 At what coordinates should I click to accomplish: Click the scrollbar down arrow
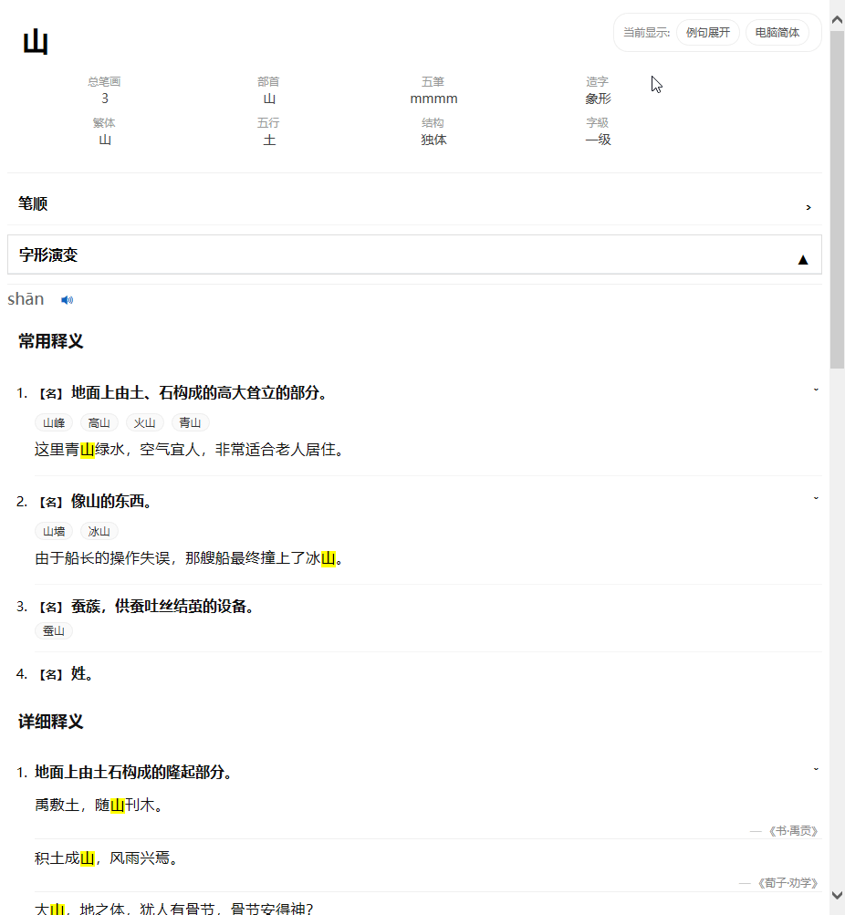tap(836, 898)
